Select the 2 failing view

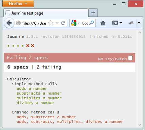tap(49, 67)
